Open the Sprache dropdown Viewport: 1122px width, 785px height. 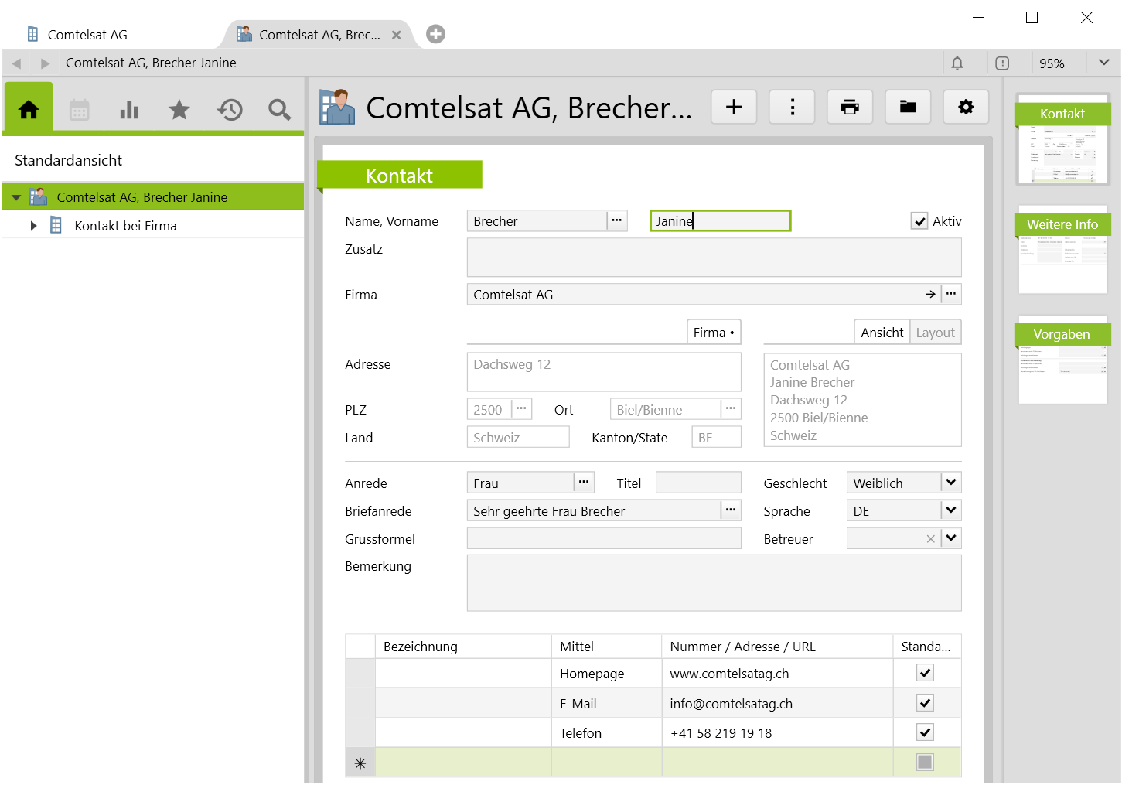(951, 510)
